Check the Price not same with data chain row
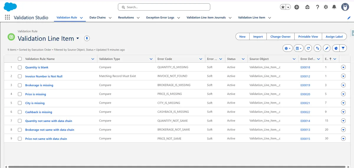The image size is (354, 168). point(20,139)
